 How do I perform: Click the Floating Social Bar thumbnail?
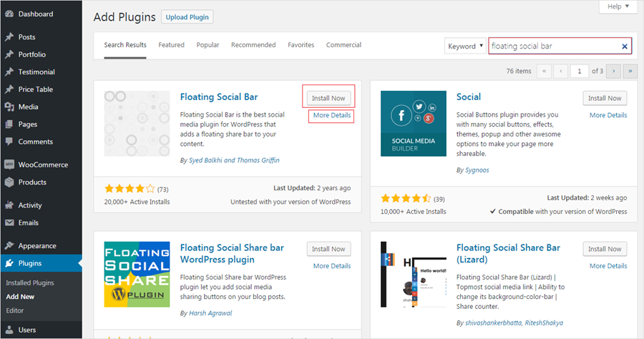click(137, 124)
